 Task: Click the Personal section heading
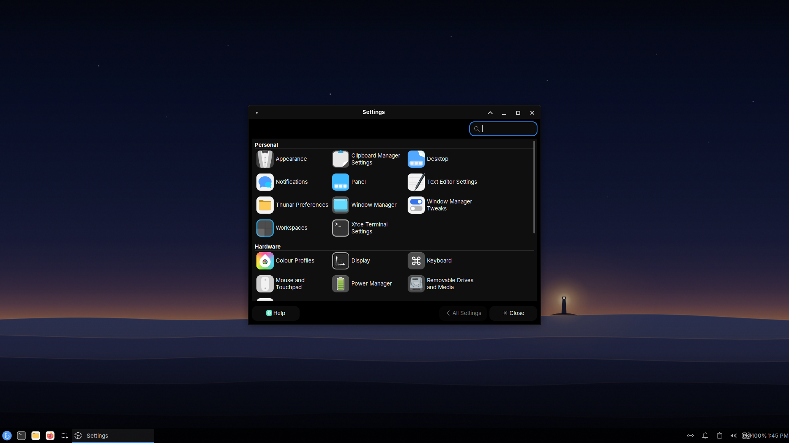266,145
